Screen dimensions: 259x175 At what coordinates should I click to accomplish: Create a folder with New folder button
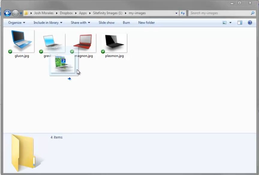[x=146, y=23]
